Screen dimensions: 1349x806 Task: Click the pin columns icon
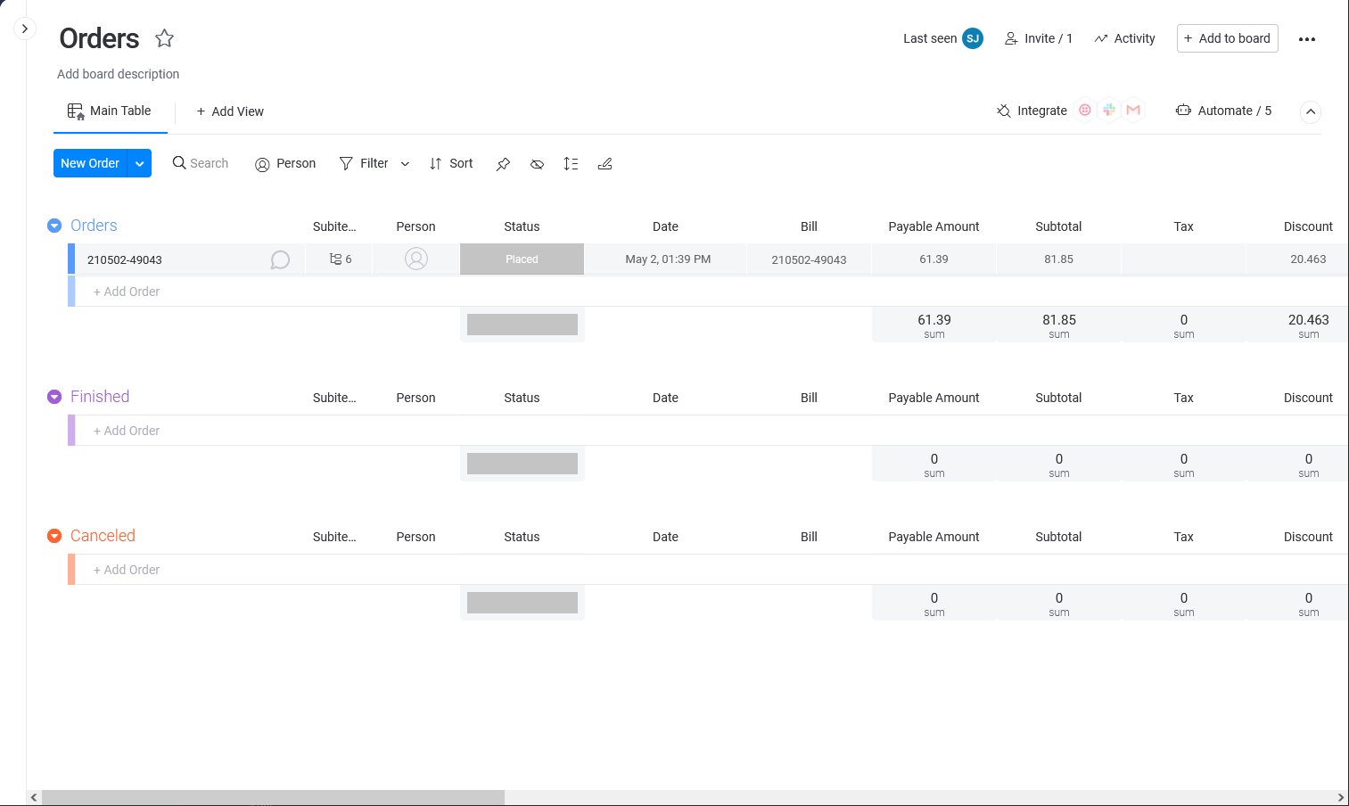click(x=503, y=164)
